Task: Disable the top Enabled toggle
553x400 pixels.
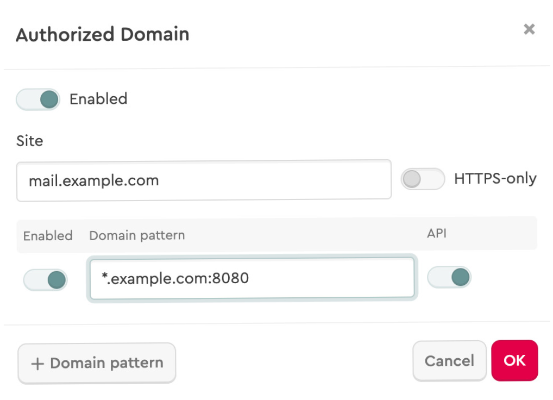Action: pos(38,99)
